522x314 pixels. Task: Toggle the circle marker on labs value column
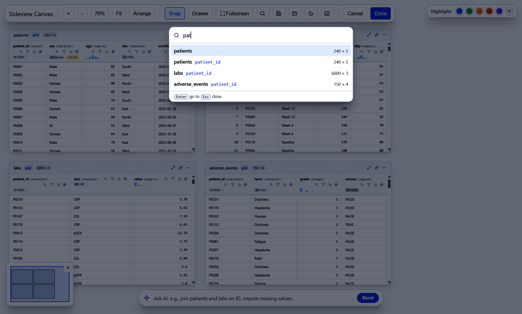coord(186,179)
